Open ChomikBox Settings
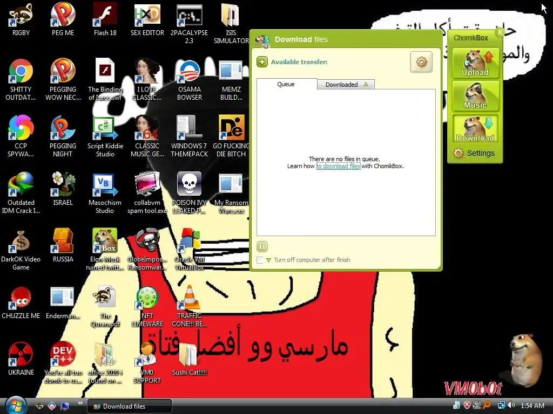553x414 pixels. [474, 153]
